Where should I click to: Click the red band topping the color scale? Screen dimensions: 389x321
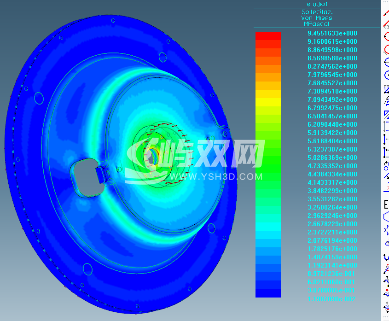click(x=268, y=36)
